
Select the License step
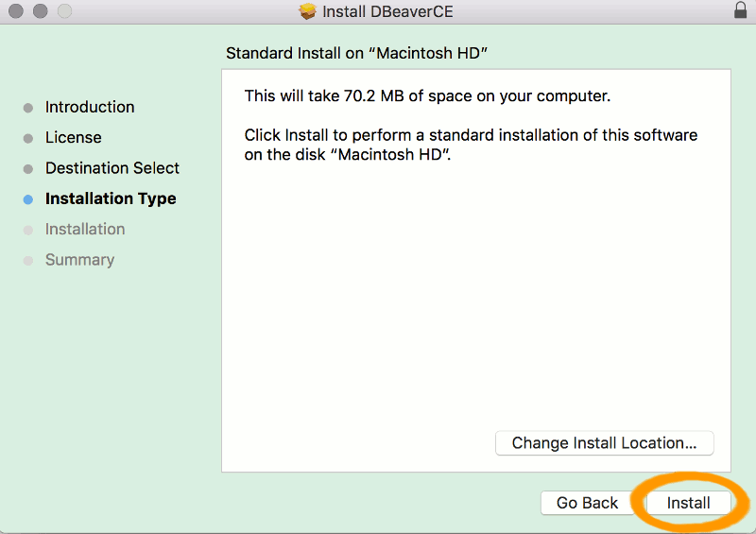74,137
